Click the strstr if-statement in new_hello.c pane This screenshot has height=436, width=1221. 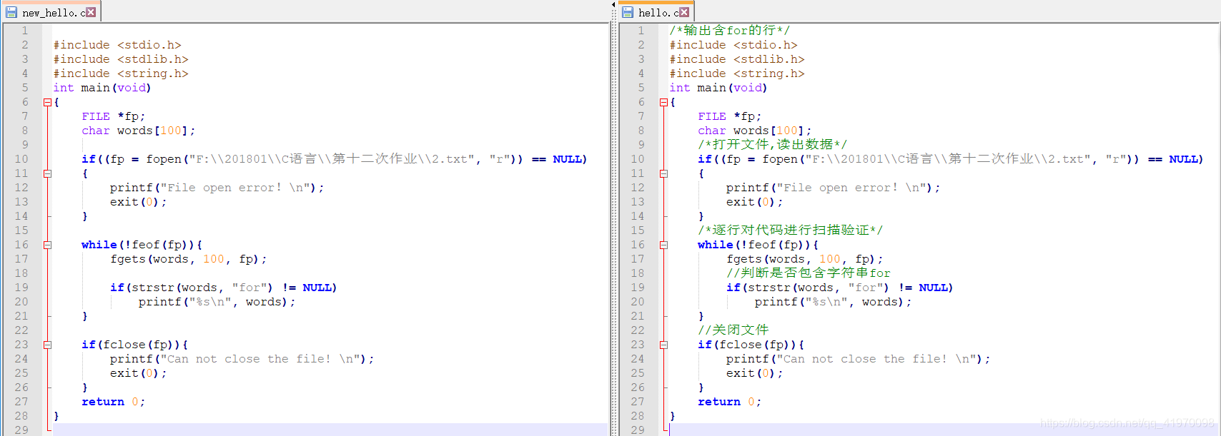223,288
